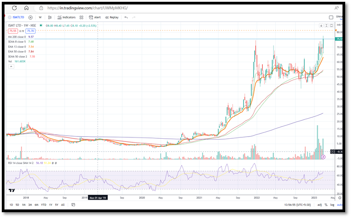The width and height of the screenshot is (351, 218).
Task: Click the collapse pane icon
Action: (x=326, y=26)
